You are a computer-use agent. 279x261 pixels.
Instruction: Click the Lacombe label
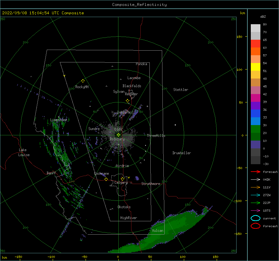coord(134,78)
